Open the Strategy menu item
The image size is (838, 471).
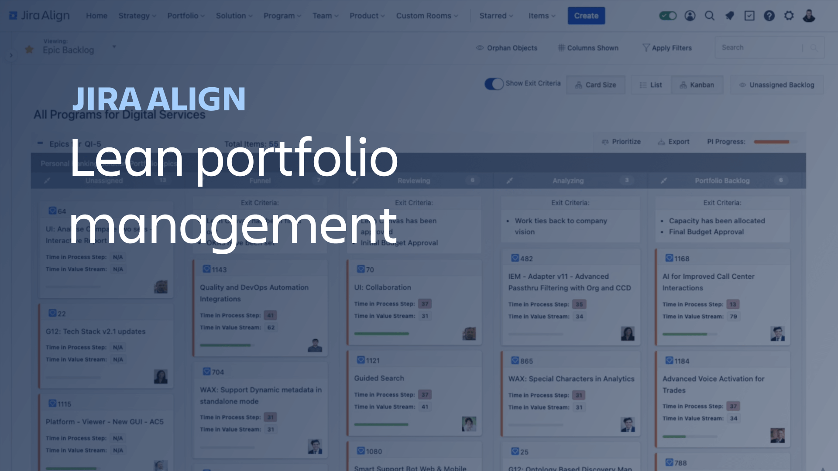click(136, 16)
